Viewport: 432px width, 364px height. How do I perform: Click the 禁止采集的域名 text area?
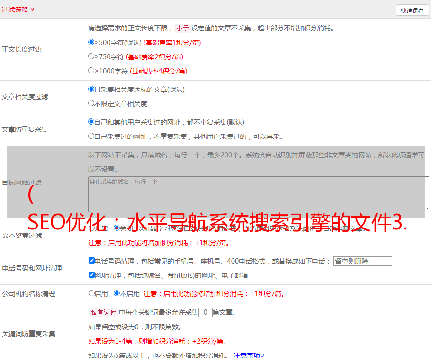point(258,194)
